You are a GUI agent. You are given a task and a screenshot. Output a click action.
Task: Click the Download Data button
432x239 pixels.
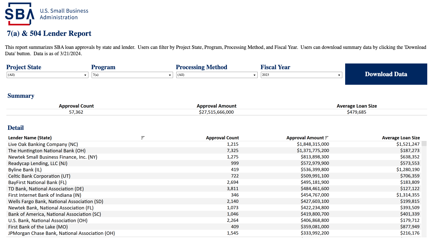pyautogui.click(x=386, y=74)
